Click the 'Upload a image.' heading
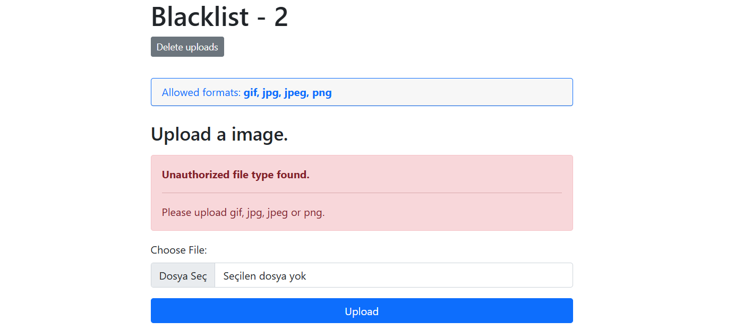The width and height of the screenshot is (734, 330). click(x=219, y=134)
